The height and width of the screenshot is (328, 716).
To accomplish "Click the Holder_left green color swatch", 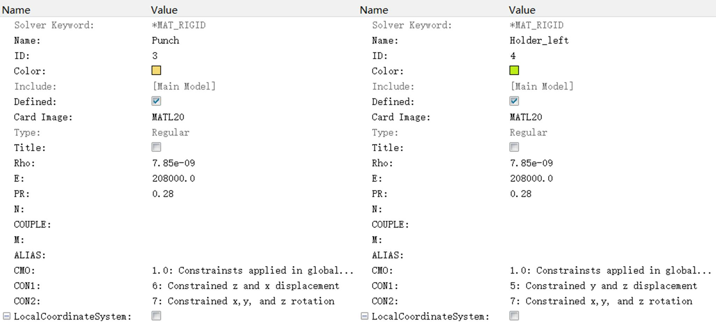I will 514,71.
